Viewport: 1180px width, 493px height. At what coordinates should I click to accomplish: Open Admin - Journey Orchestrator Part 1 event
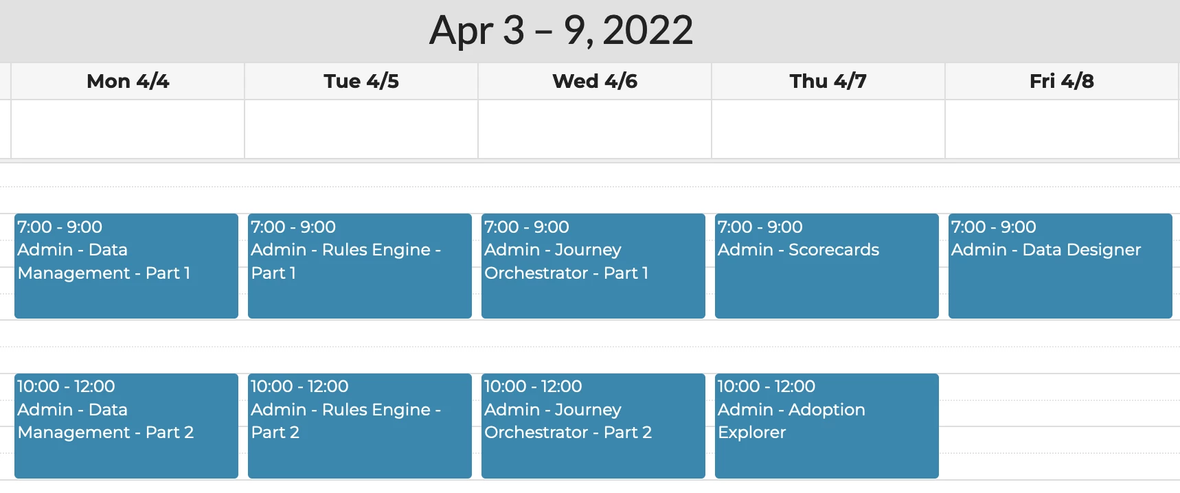[593, 266]
